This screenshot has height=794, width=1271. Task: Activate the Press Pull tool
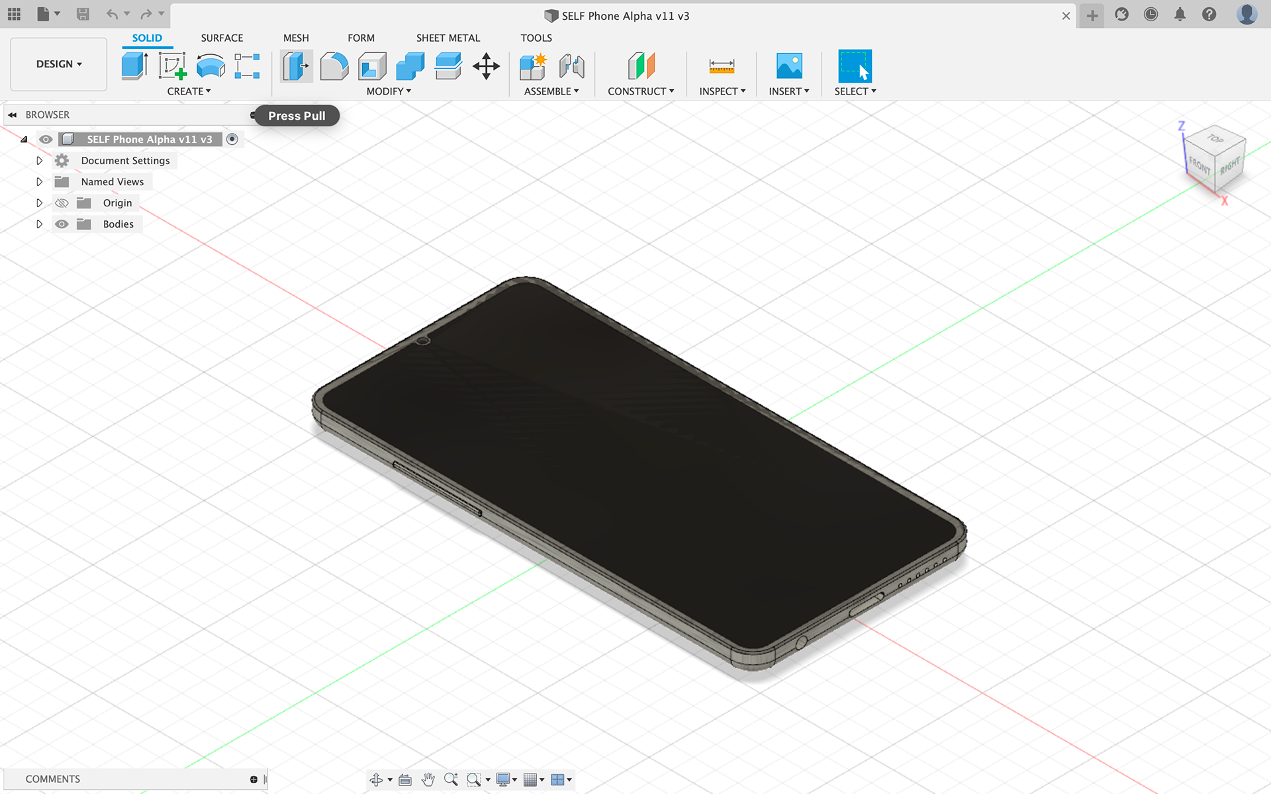[296, 66]
